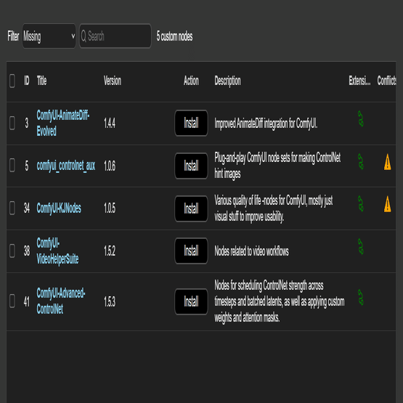403x403 pixels.
Task: Sort by the Version column header
Action: click(x=113, y=81)
